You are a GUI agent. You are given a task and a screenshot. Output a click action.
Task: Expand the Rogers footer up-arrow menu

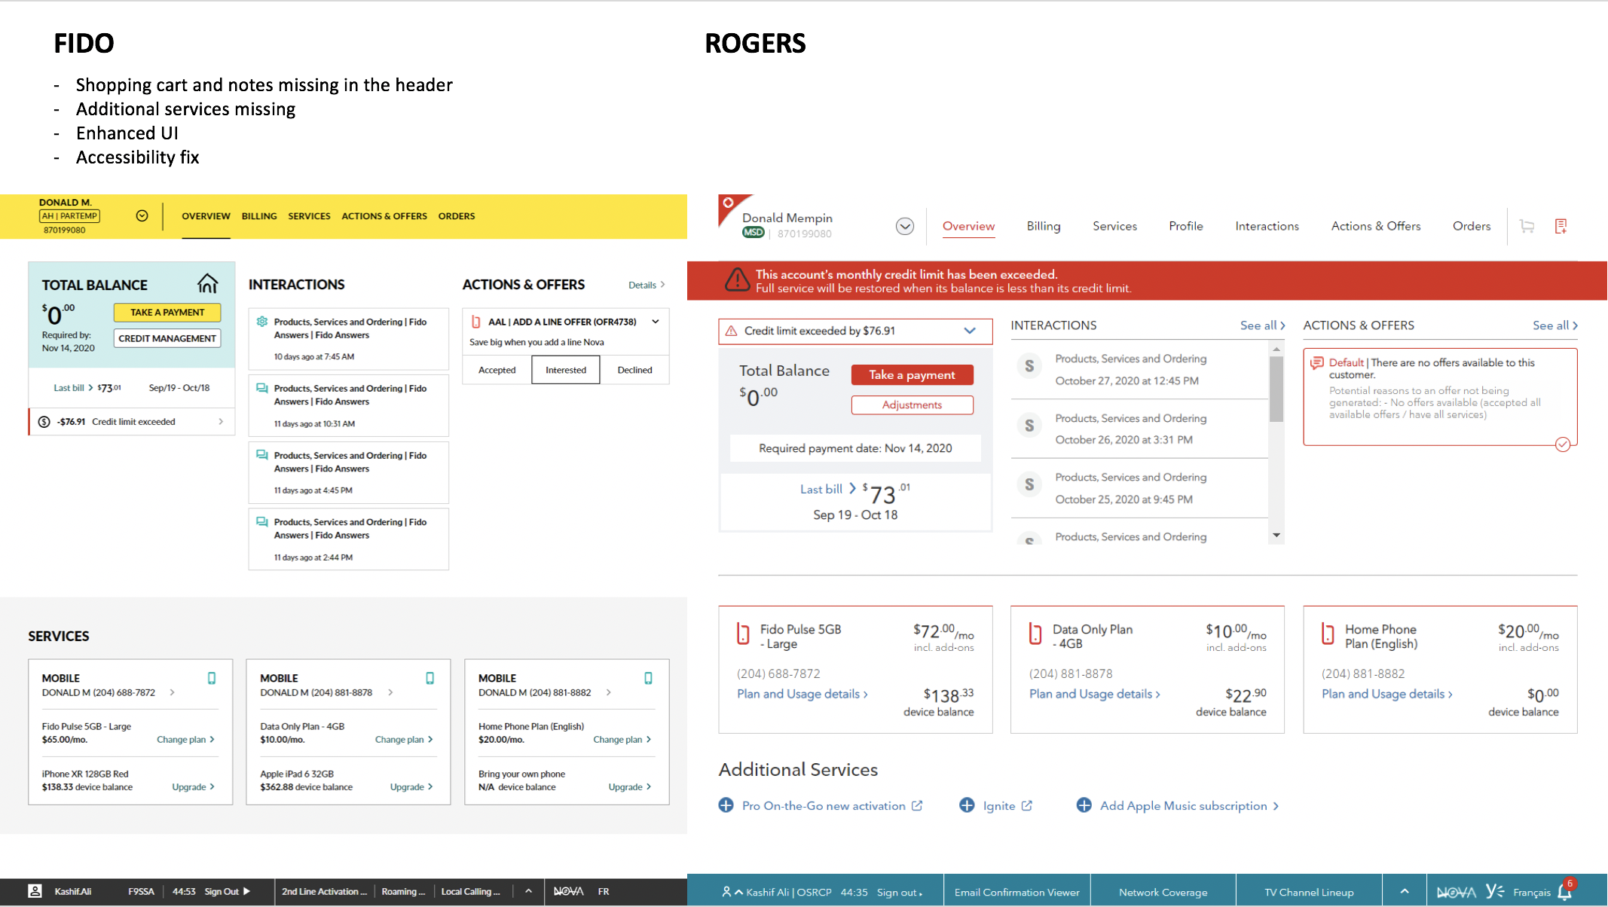point(1405,892)
